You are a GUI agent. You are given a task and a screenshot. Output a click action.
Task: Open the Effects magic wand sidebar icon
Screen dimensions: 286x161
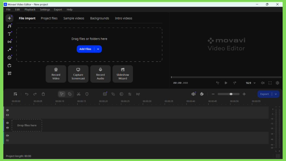coord(9,50)
